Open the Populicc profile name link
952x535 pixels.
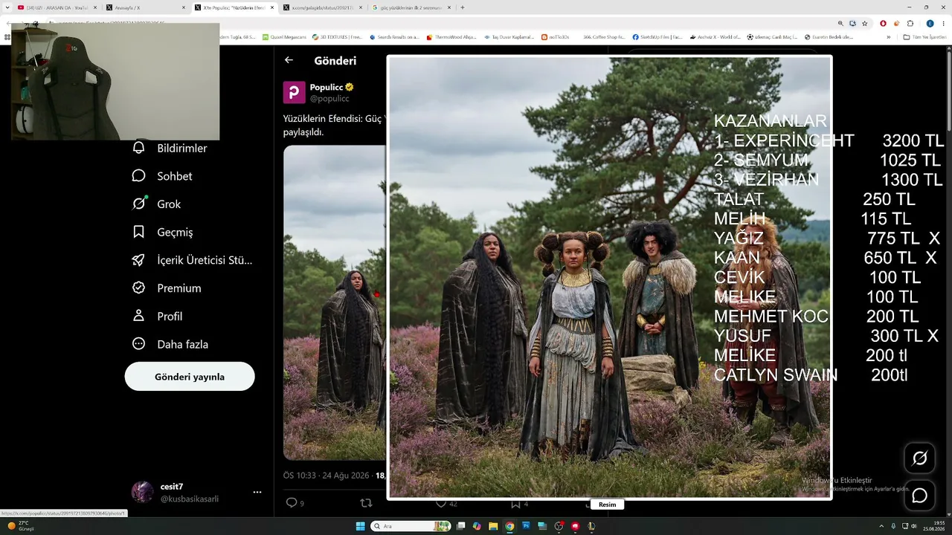click(x=327, y=87)
